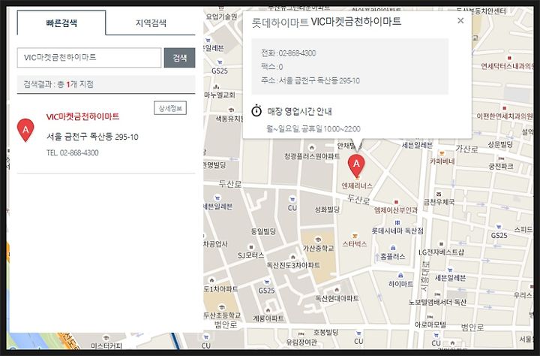Open 상세정보 for VIC마켓금천하이마트
540x356 pixels.
click(x=170, y=108)
